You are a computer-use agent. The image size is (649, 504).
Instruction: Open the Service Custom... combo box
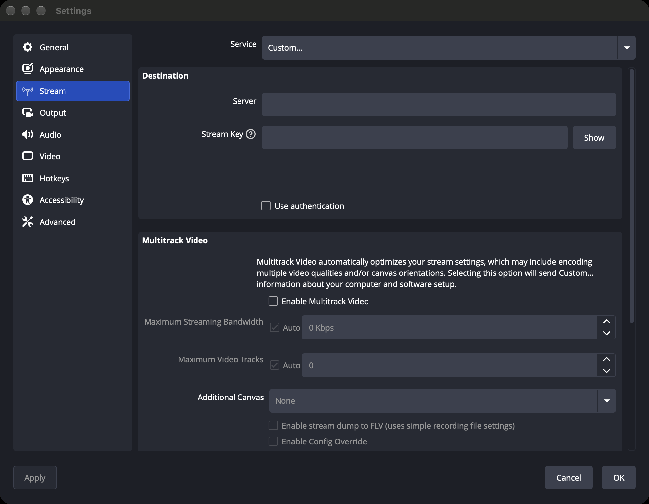[449, 48]
